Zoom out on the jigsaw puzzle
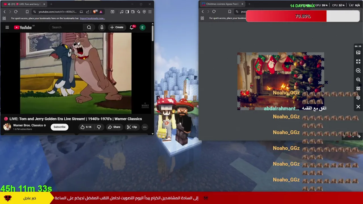This screenshot has width=363, height=204. 358,80
